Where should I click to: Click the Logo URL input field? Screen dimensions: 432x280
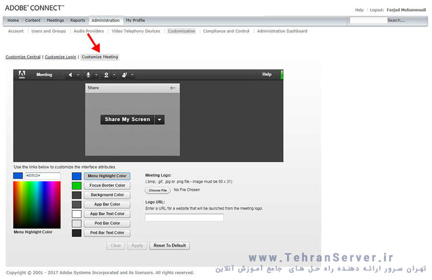pyautogui.click(x=184, y=218)
